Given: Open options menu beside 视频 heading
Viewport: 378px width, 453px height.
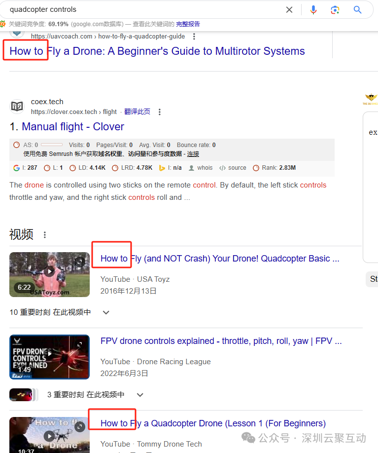Looking at the screenshot, I should (45, 235).
